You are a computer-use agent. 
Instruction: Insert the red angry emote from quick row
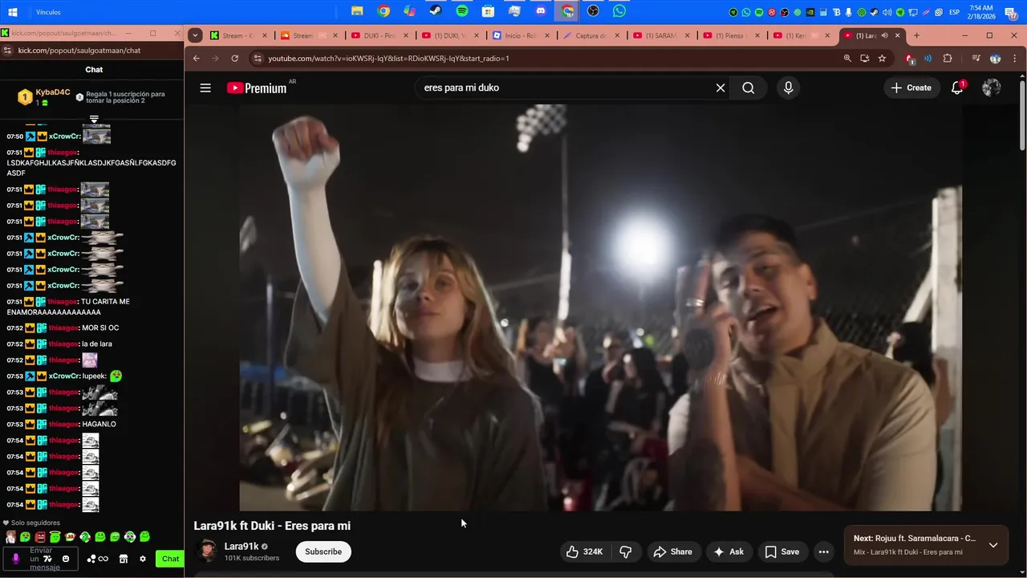(x=40, y=536)
